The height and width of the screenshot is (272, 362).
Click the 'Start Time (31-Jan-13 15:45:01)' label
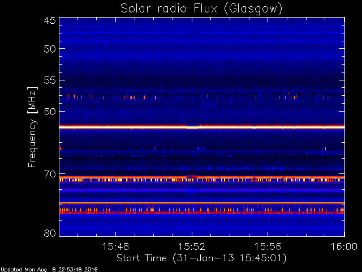click(201, 258)
